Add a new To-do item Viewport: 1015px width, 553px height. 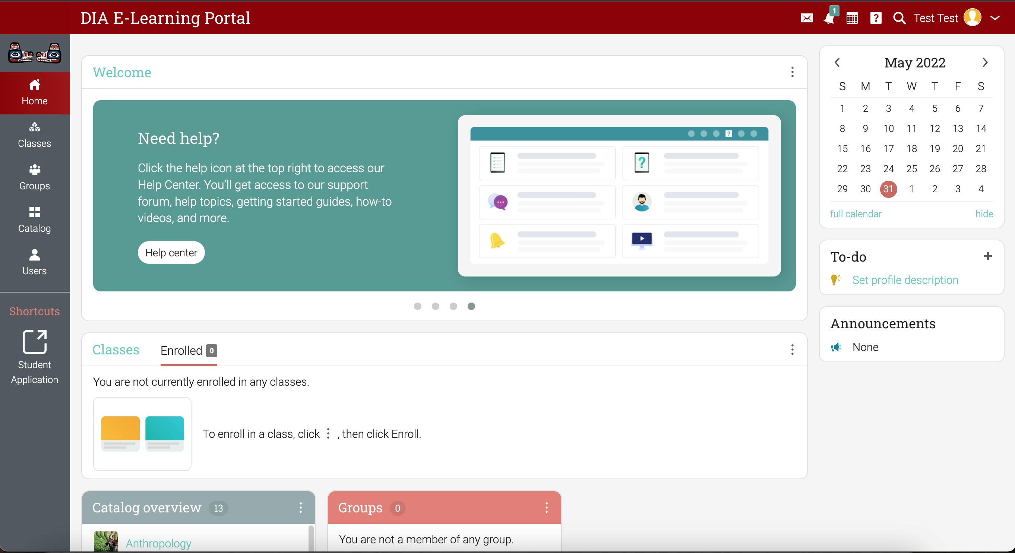click(x=987, y=256)
